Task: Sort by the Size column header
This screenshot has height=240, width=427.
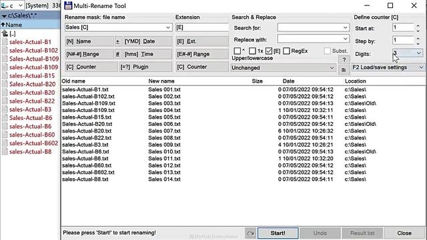Action: (257, 81)
